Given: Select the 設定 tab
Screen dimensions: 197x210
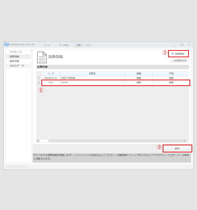Looking at the screenshot, I should click(x=79, y=45).
